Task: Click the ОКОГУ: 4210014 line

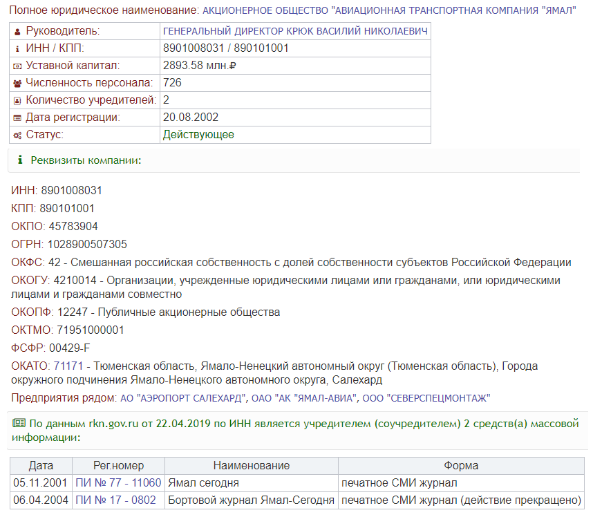Action: (285, 288)
